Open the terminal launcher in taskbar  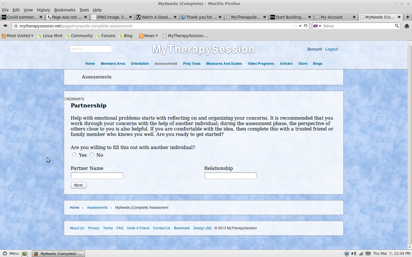pos(25,254)
